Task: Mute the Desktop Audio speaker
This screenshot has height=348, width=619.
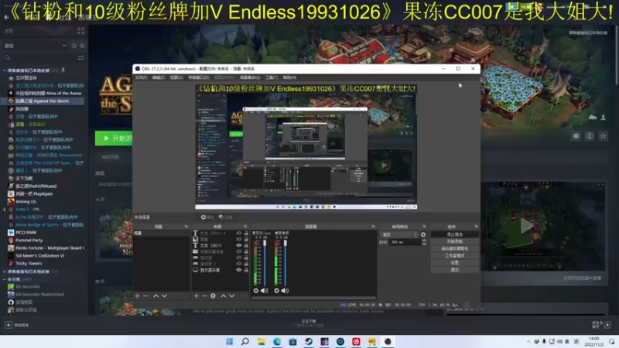Action: [x=285, y=291]
